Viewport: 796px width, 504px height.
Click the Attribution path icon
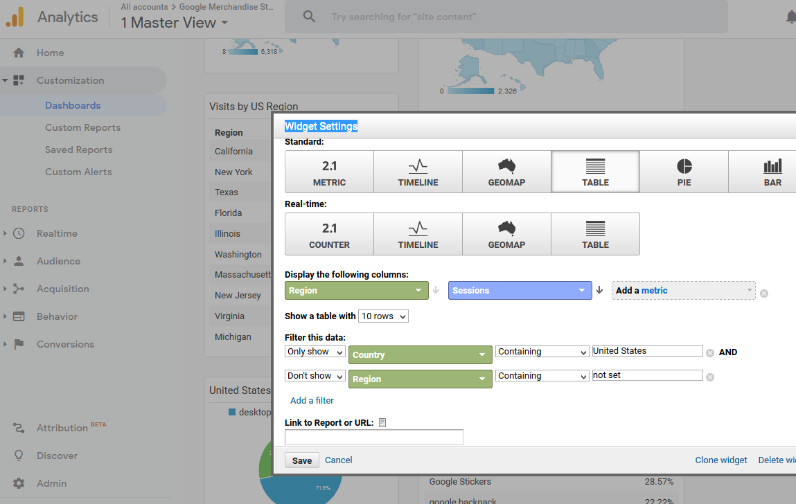[x=19, y=428]
